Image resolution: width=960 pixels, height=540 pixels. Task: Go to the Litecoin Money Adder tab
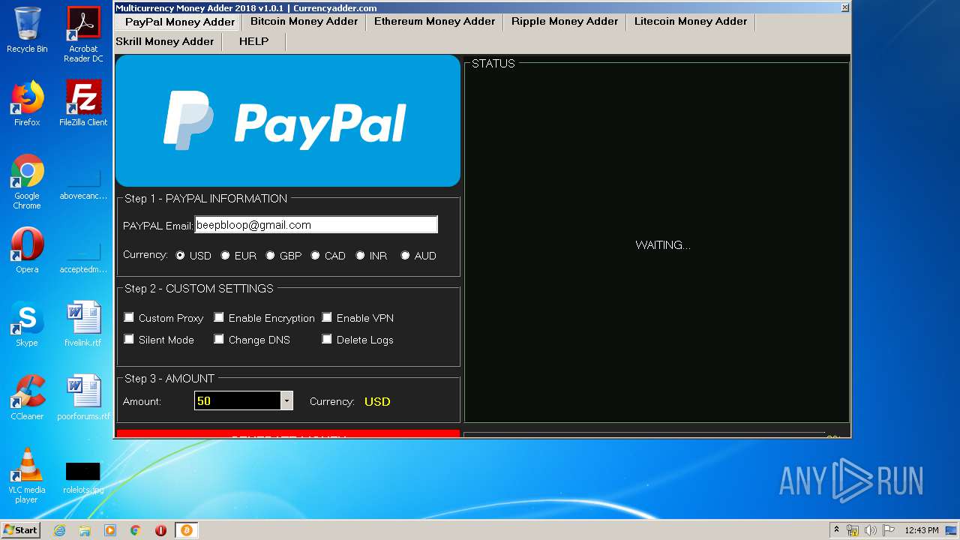[691, 22]
